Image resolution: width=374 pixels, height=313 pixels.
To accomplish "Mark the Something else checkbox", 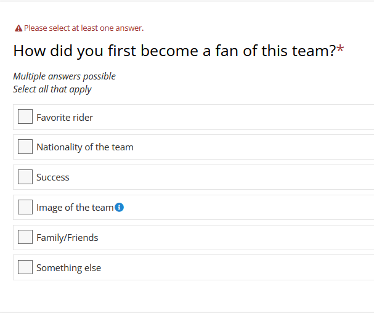I will 25,267.
